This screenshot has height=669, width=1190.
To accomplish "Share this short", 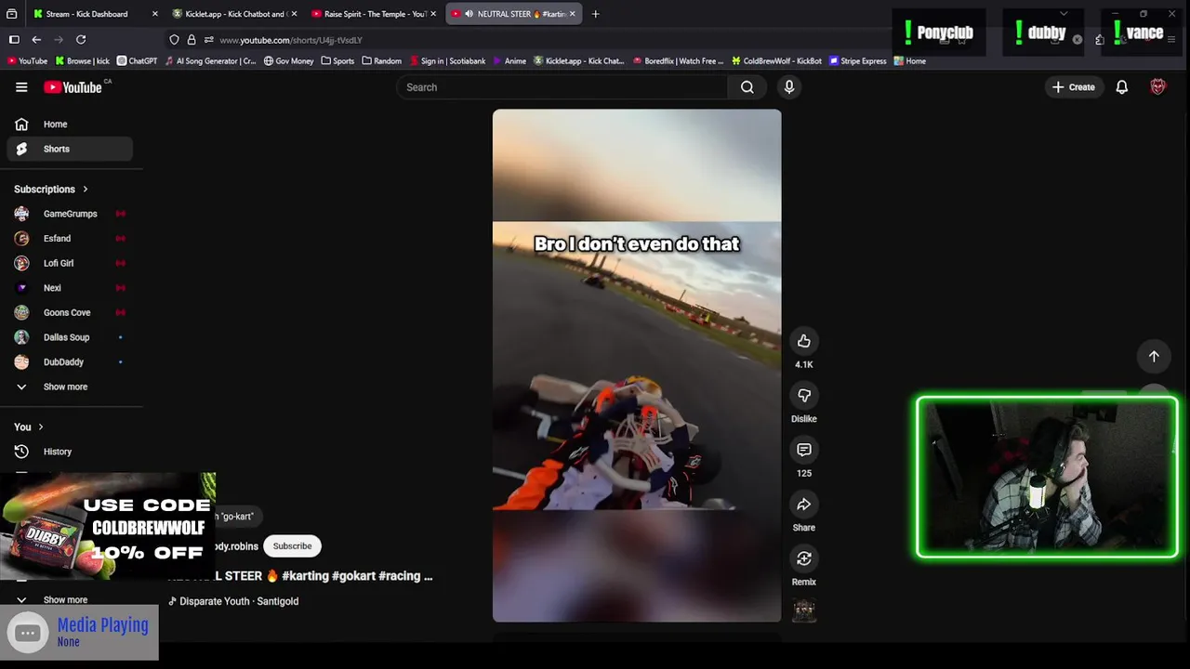I will click(804, 504).
